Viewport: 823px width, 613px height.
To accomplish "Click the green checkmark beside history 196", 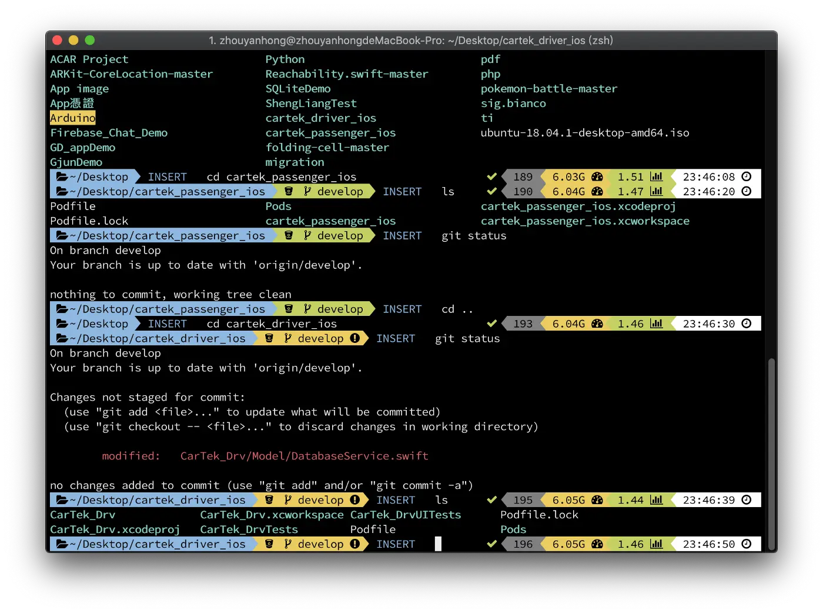I will coord(492,544).
